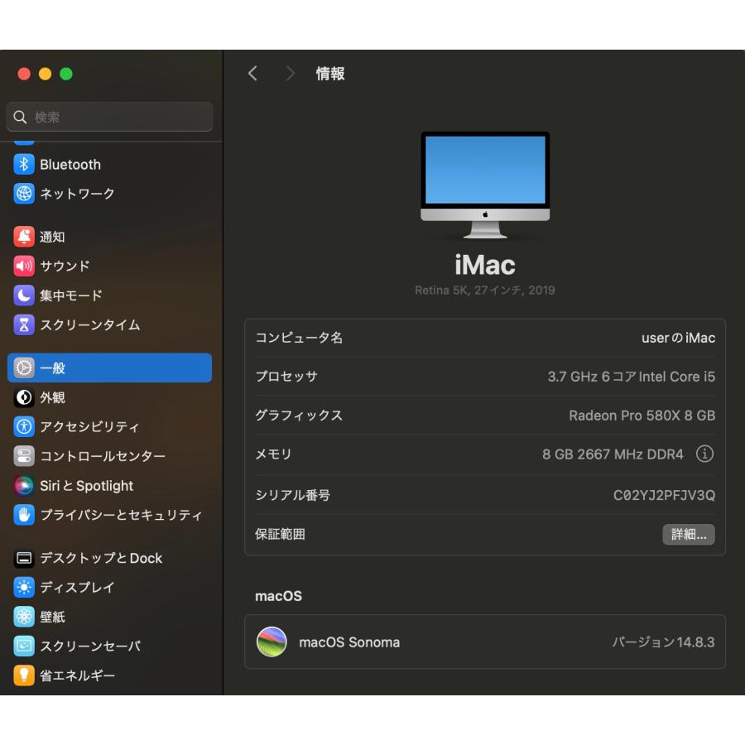Click the search magnifier icon

pos(20,117)
